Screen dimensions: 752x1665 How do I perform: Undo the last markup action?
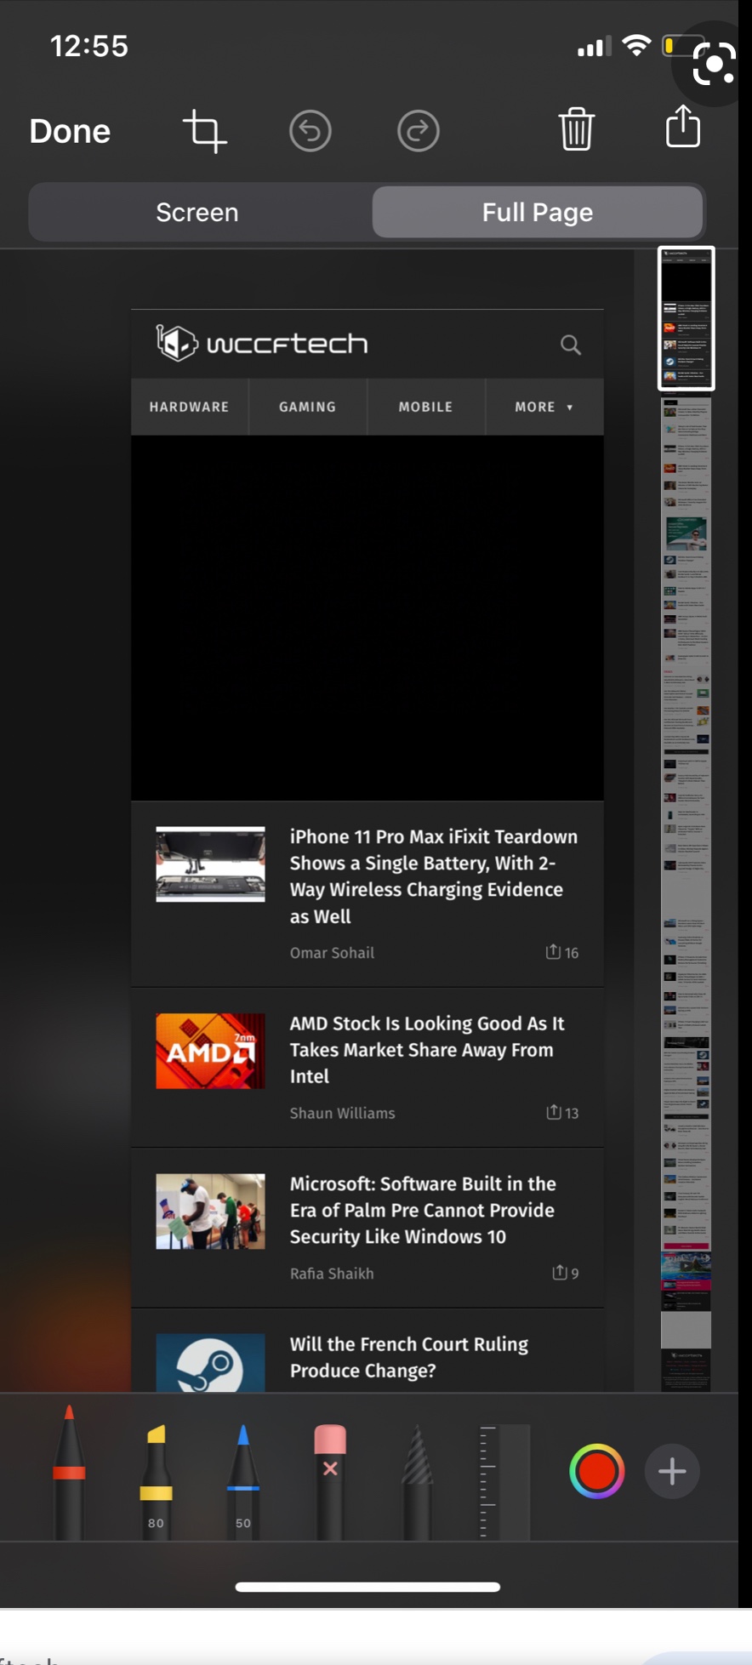310,131
